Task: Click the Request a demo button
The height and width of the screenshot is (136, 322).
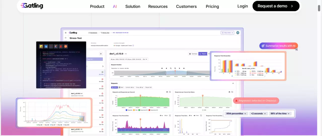Action: pyautogui.click(x=276, y=6)
